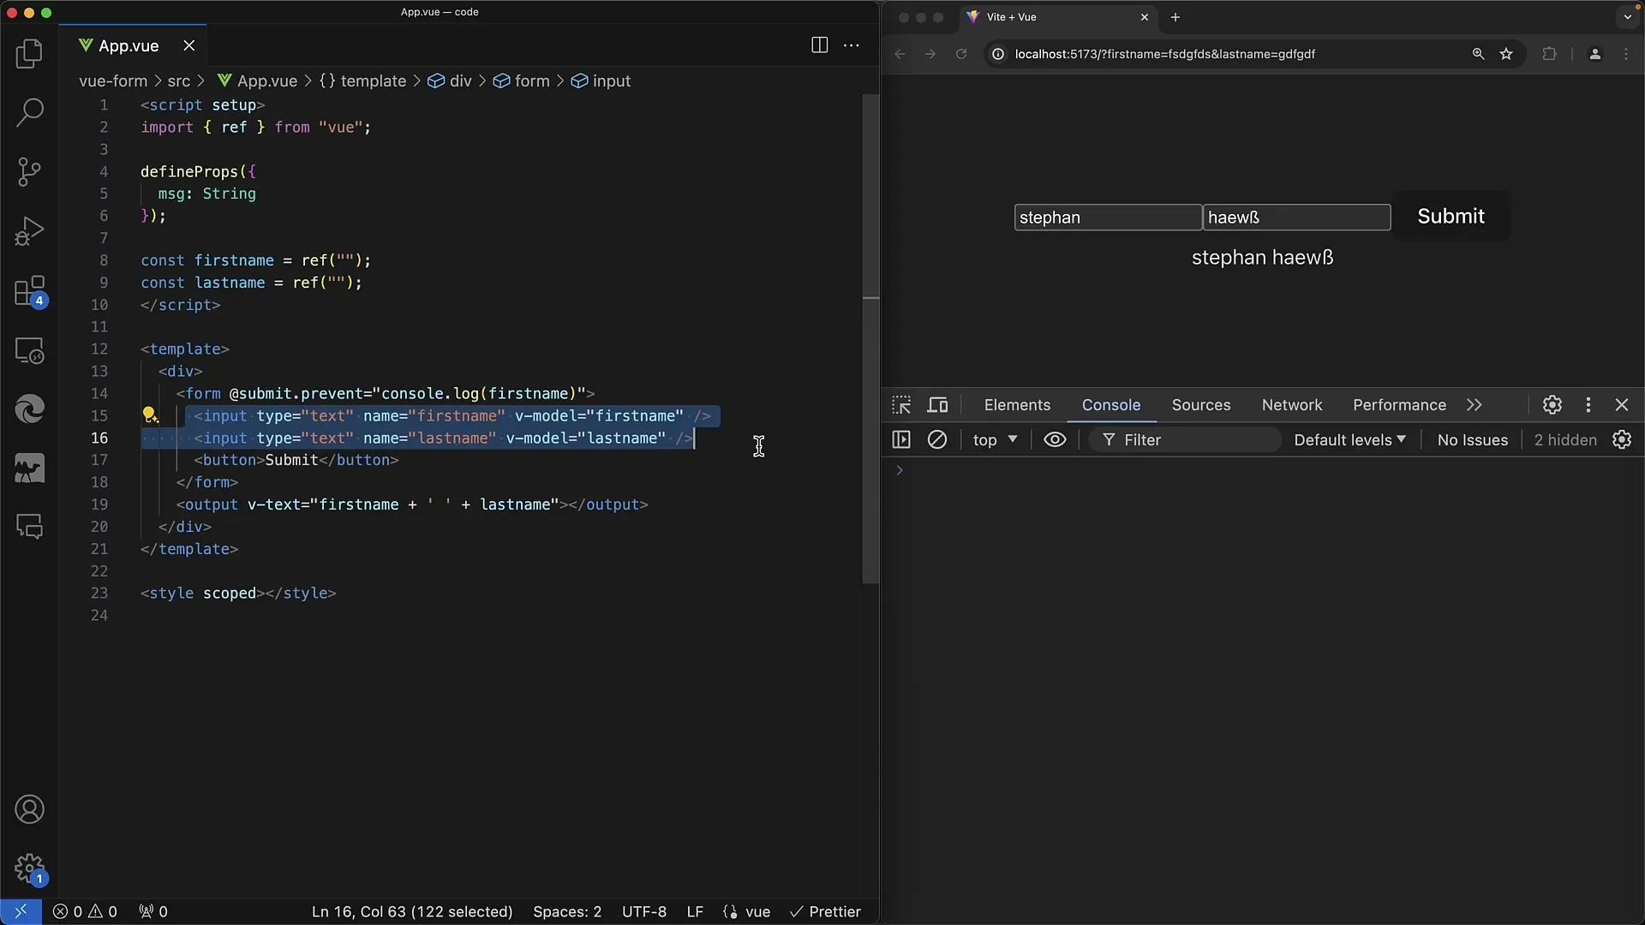1645x925 pixels.
Task: Toggle the eye visibility icon in Console
Action: pyautogui.click(x=1056, y=439)
